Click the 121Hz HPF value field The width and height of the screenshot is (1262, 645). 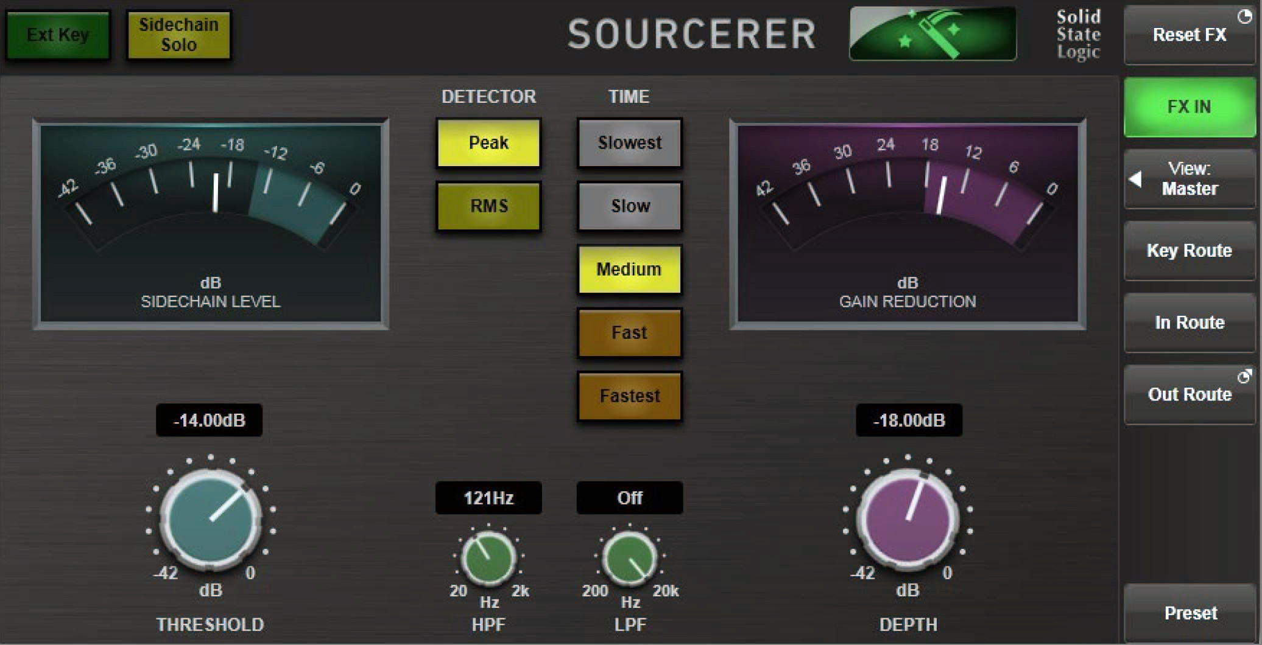488,498
